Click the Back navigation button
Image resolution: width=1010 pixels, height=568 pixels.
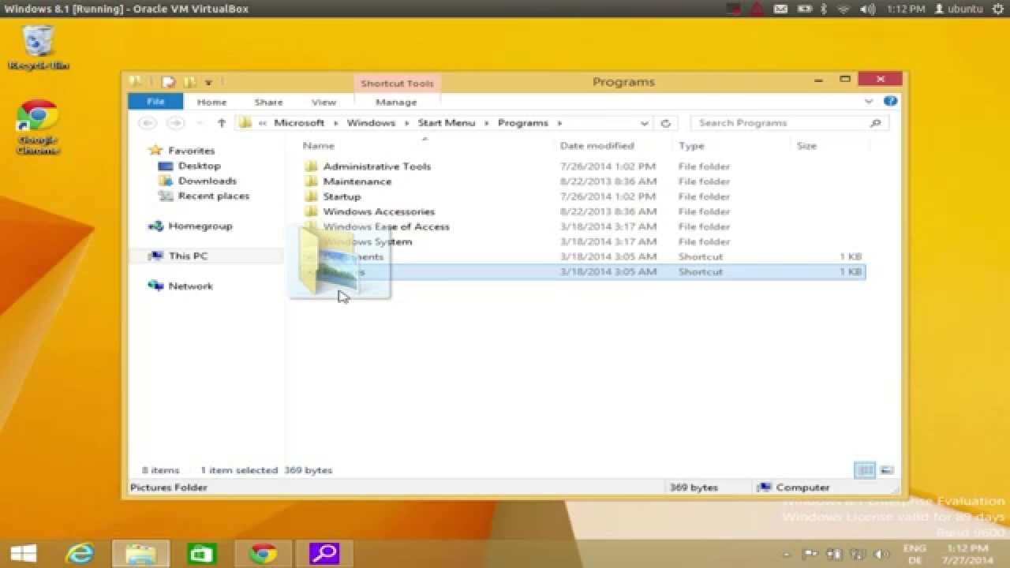click(147, 123)
